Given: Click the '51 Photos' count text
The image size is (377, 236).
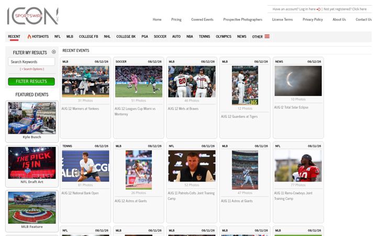Looking at the screenshot, I should coord(138,101).
